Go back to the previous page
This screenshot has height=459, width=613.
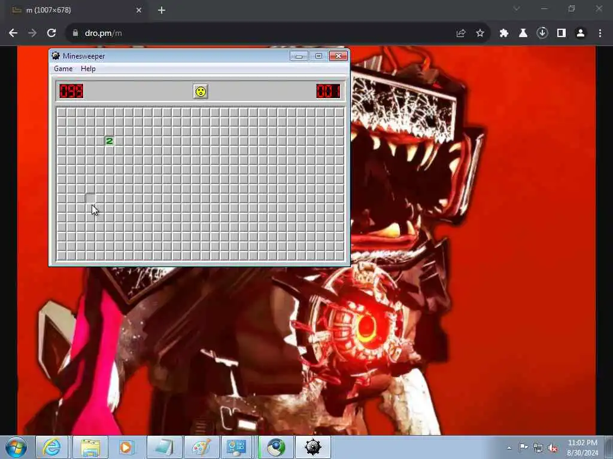point(13,33)
